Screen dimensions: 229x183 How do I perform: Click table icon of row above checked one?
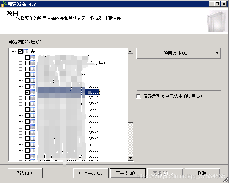[x=33, y=86]
